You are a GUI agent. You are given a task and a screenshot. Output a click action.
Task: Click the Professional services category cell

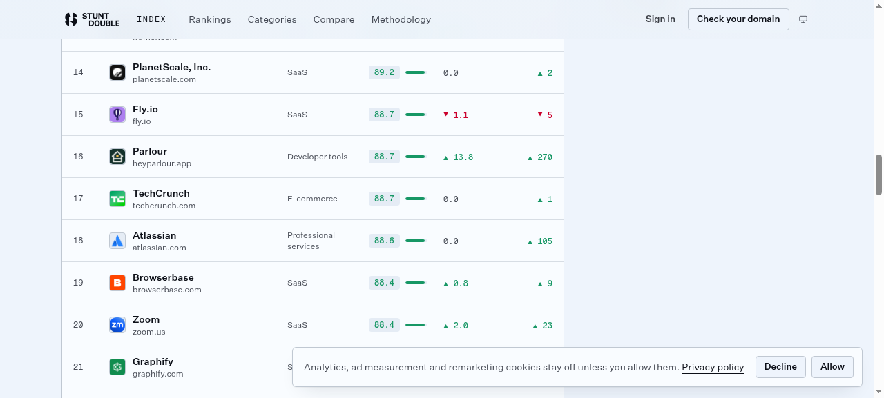pos(311,241)
